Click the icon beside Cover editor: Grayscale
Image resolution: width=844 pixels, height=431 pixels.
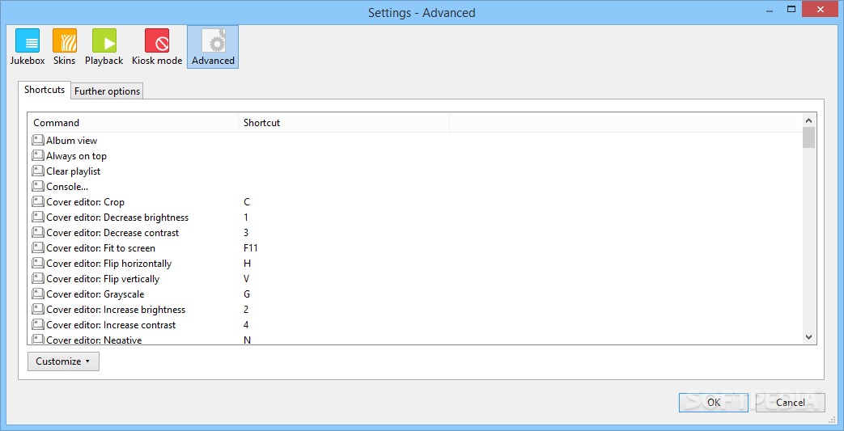tap(38, 294)
